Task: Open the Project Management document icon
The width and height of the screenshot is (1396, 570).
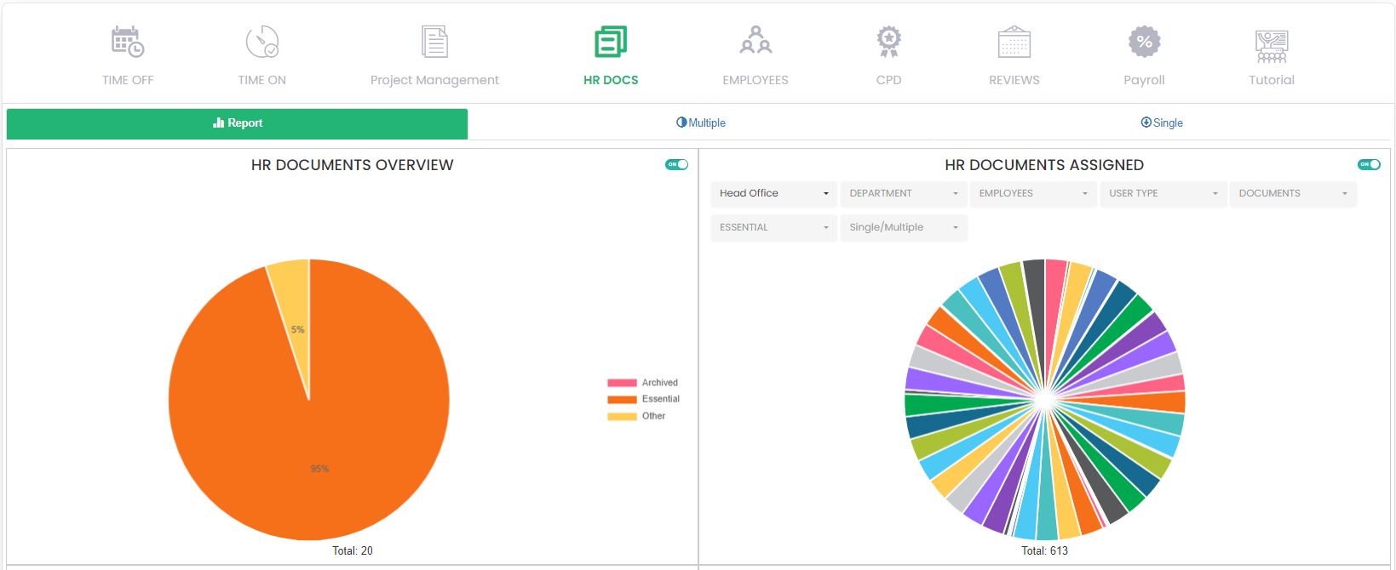Action: tap(434, 42)
